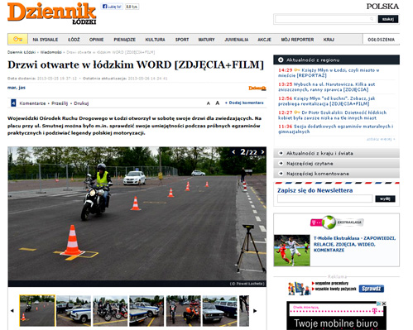Image resolution: width=413 pixels, height=330 pixels.
Task: Expand Najczęściej czytane section
Action: click(336, 164)
